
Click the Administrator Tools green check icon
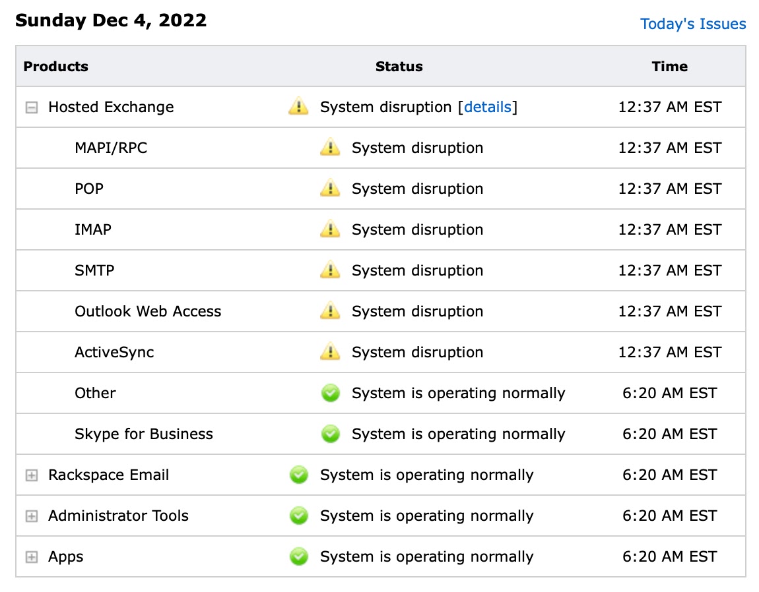pos(299,516)
